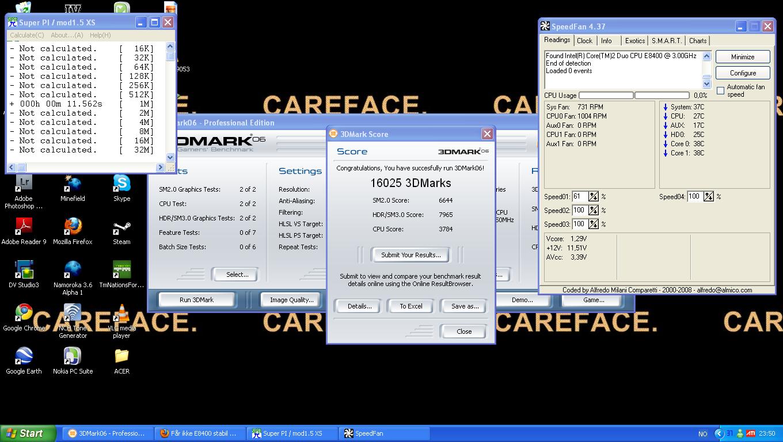Launch Google Earth desktop icon

[24, 361]
